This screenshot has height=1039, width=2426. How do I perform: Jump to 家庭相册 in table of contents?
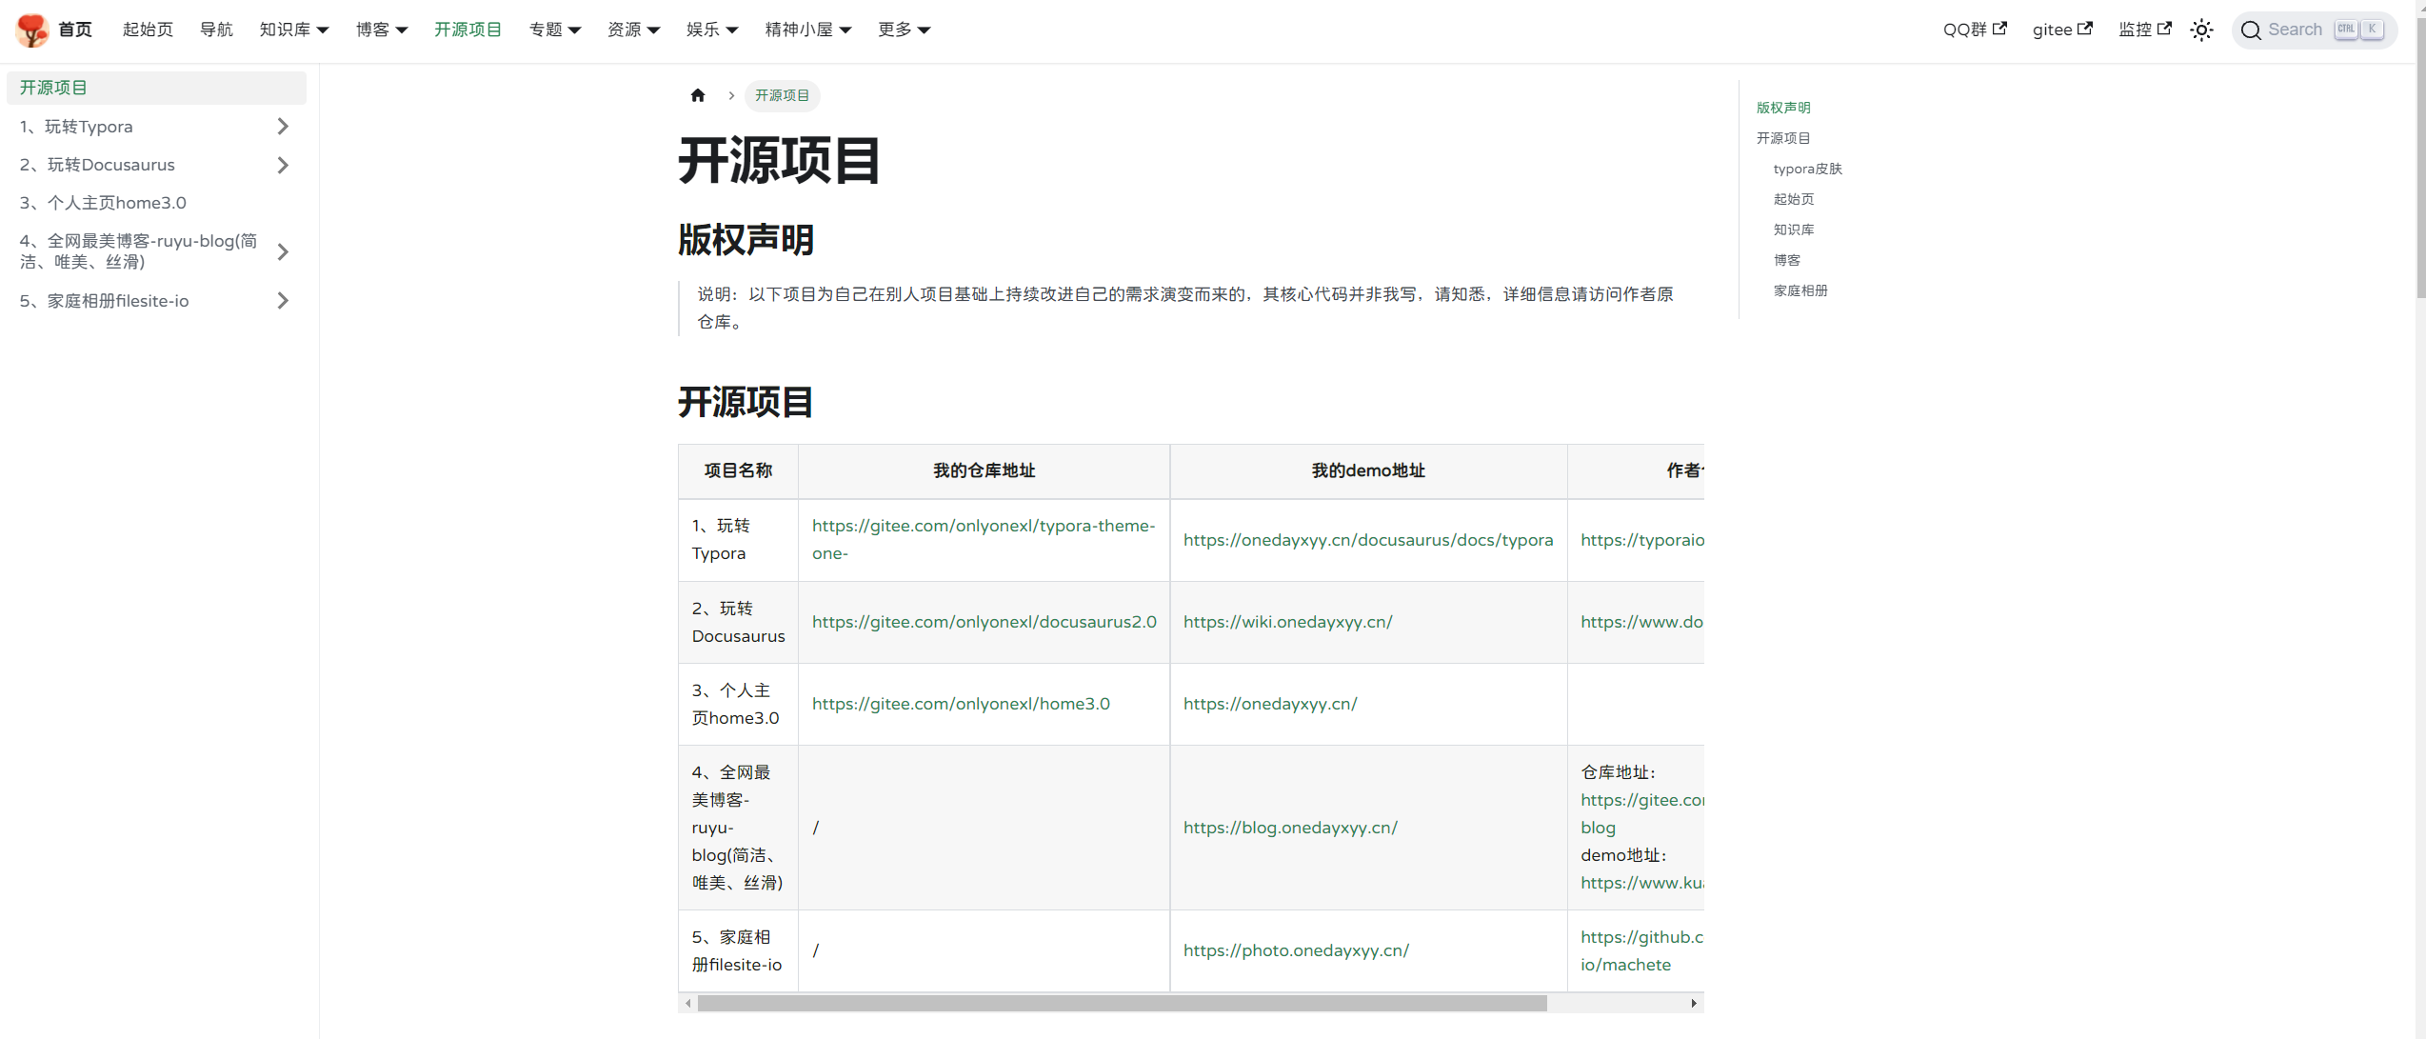pyautogui.click(x=1800, y=290)
